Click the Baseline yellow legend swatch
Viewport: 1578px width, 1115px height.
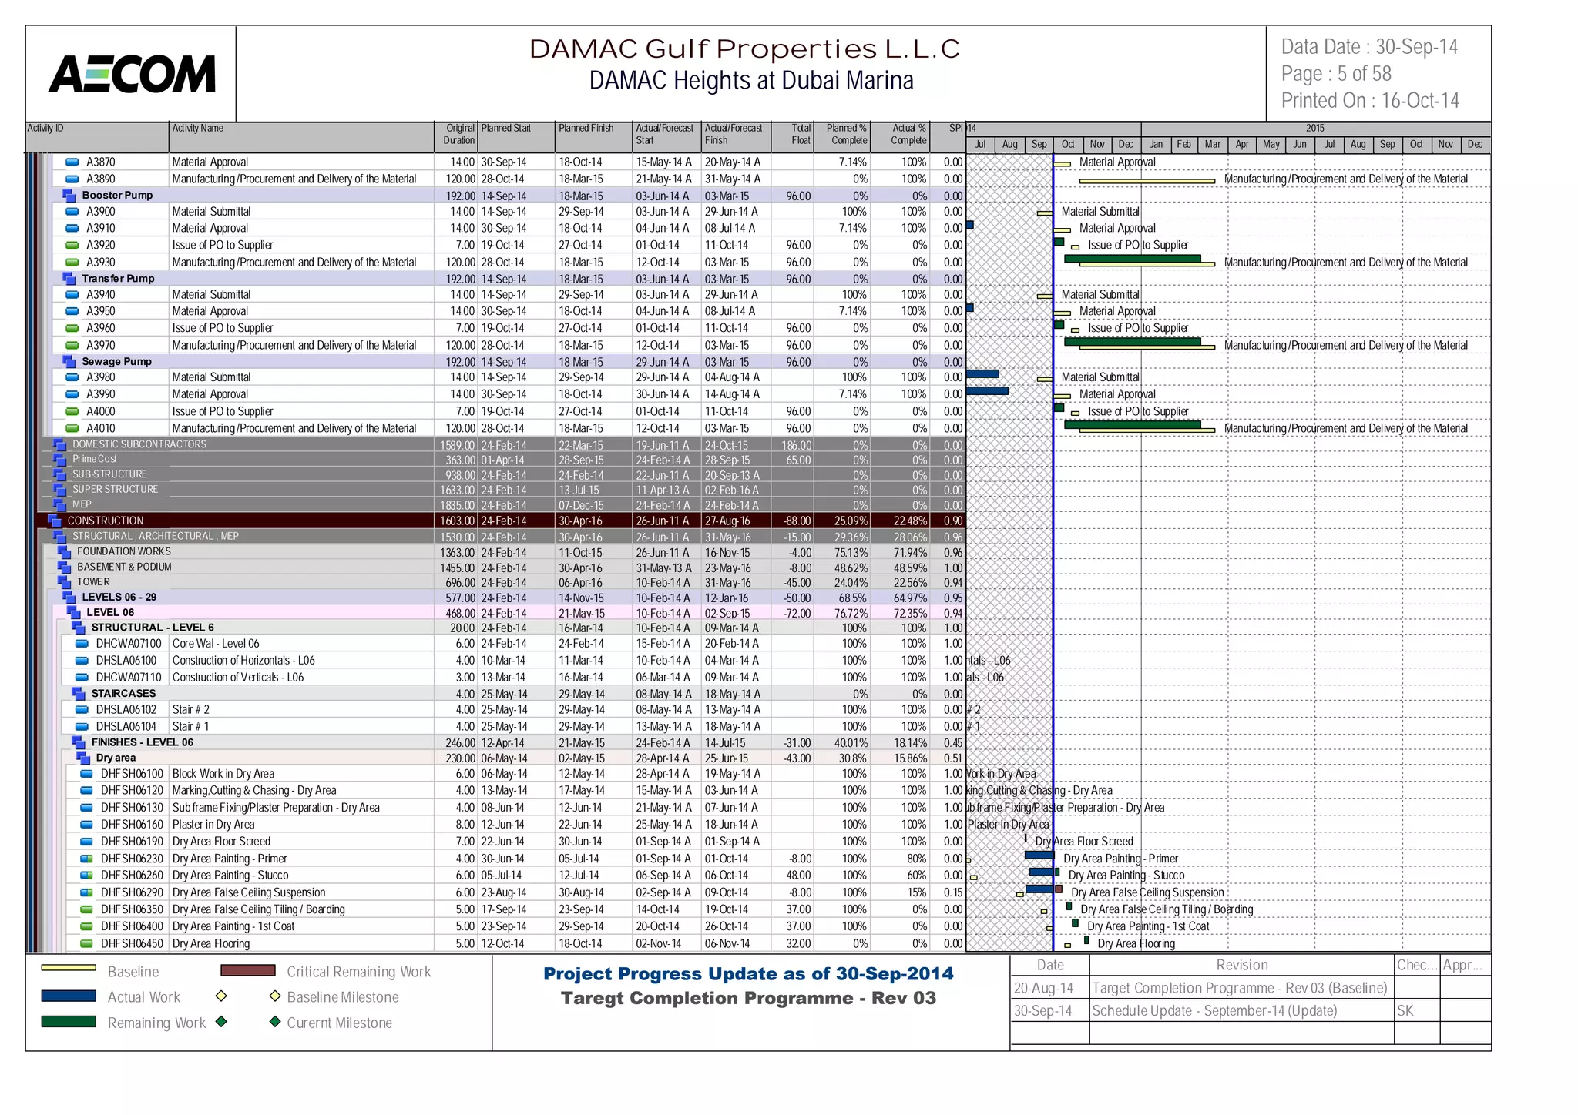(69, 968)
